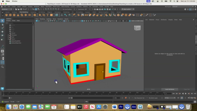Create a polygon plane from the shelf
The width and height of the screenshot is (197, 111).
(26, 15)
